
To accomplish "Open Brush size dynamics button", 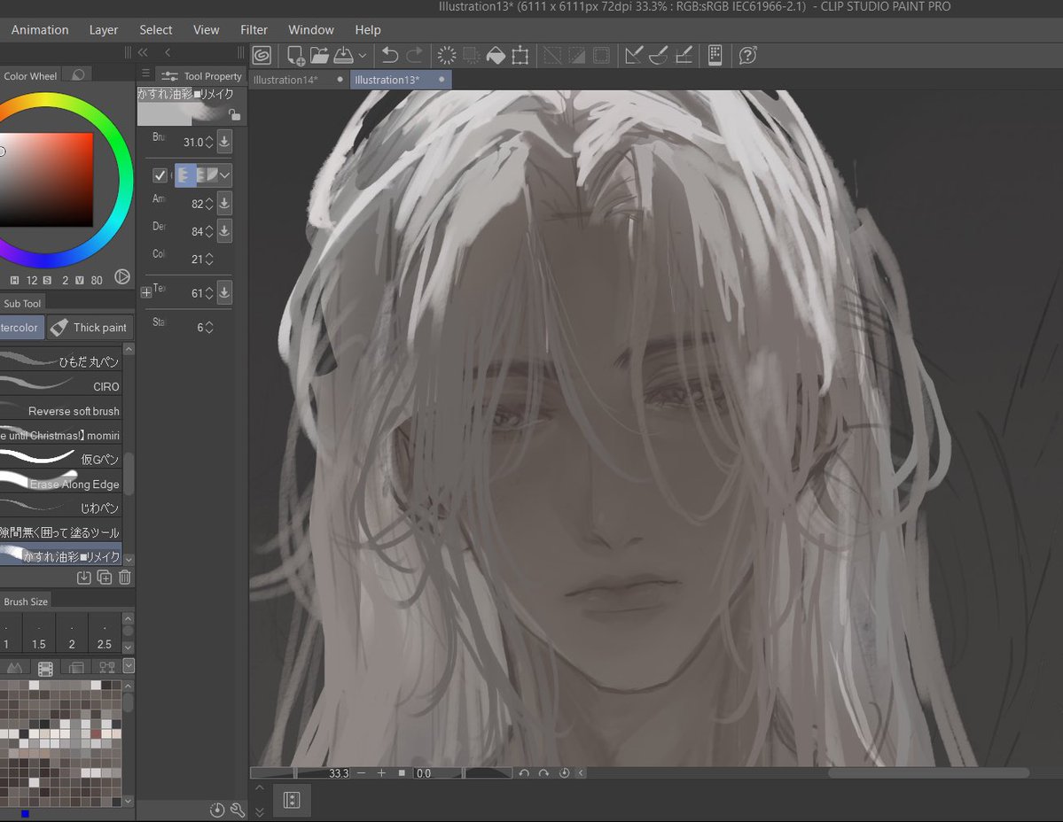I will 224,142.
